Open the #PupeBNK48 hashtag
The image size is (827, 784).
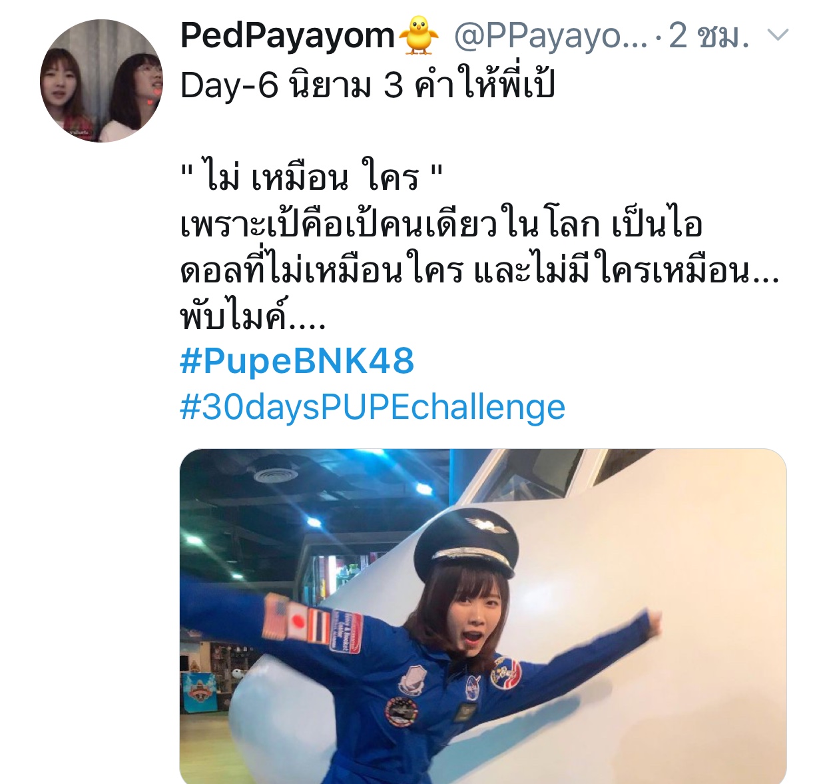click(297, 362)
